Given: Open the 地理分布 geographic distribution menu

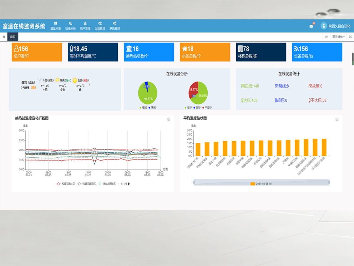Looking at the screenshot, I should click(70, 26).
